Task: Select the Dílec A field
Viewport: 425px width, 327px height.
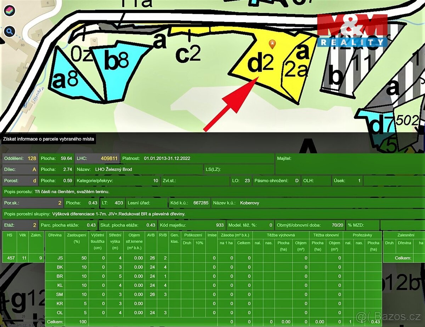Action: tap(20, 169)
